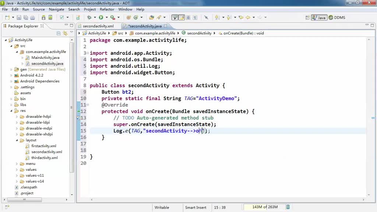
Task: Toggle the breadcrumb toolbar button
Action: 175,18
